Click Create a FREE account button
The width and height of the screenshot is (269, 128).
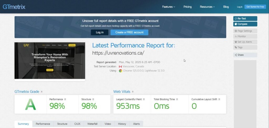click(129, 32)
